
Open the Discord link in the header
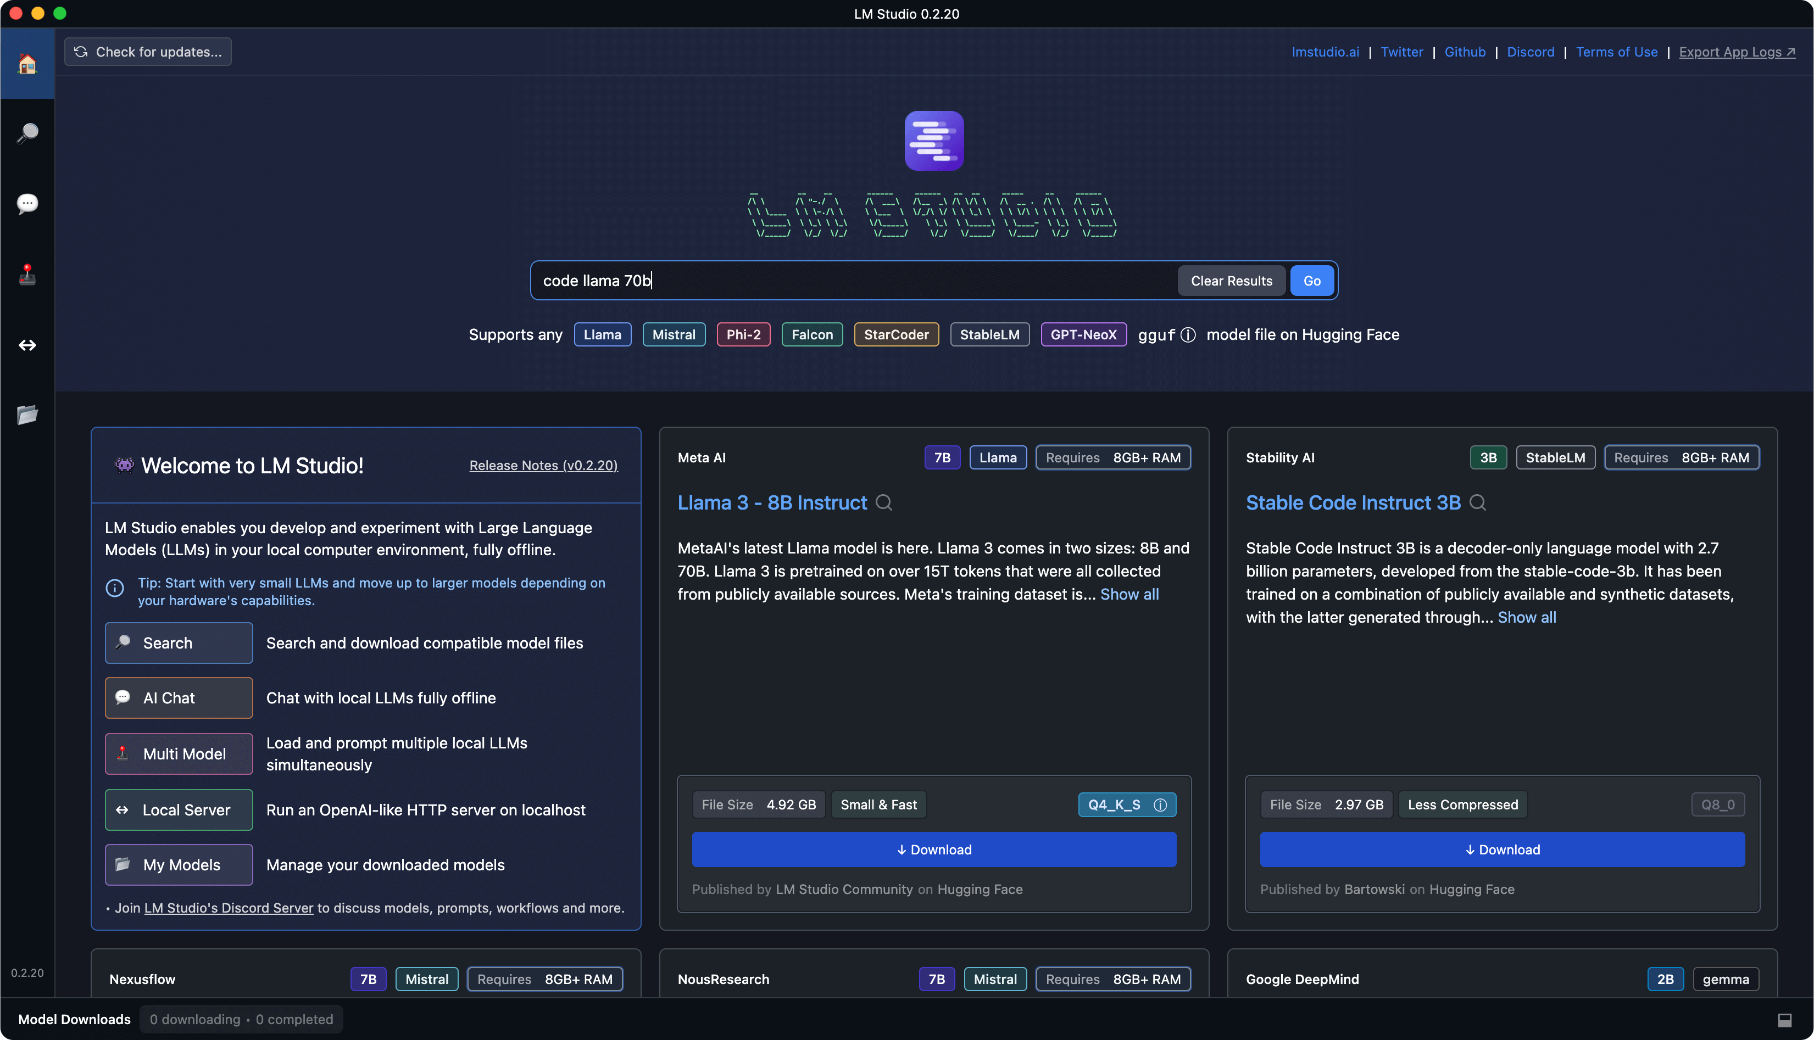pos(1531,52)
